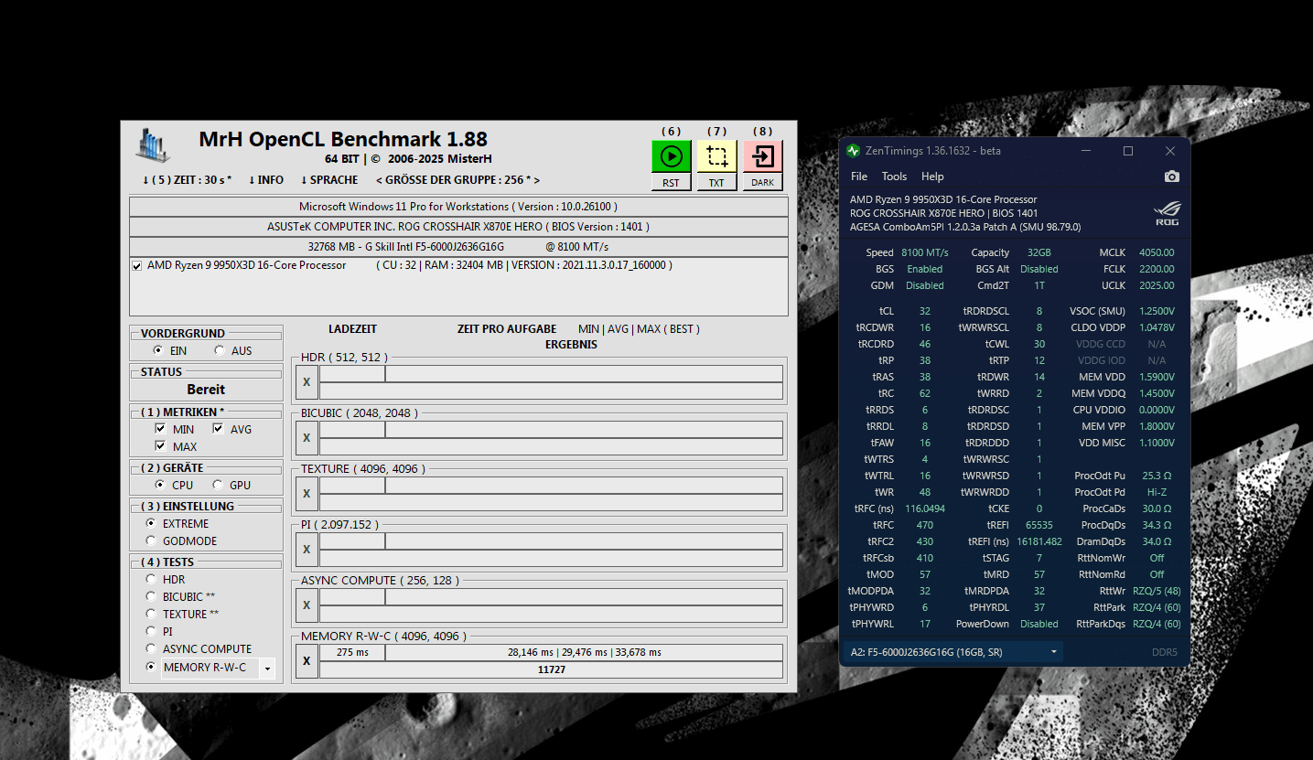Open the SPRACHE language dropdown
1313x760 pixels.
[x=330, y=180]
